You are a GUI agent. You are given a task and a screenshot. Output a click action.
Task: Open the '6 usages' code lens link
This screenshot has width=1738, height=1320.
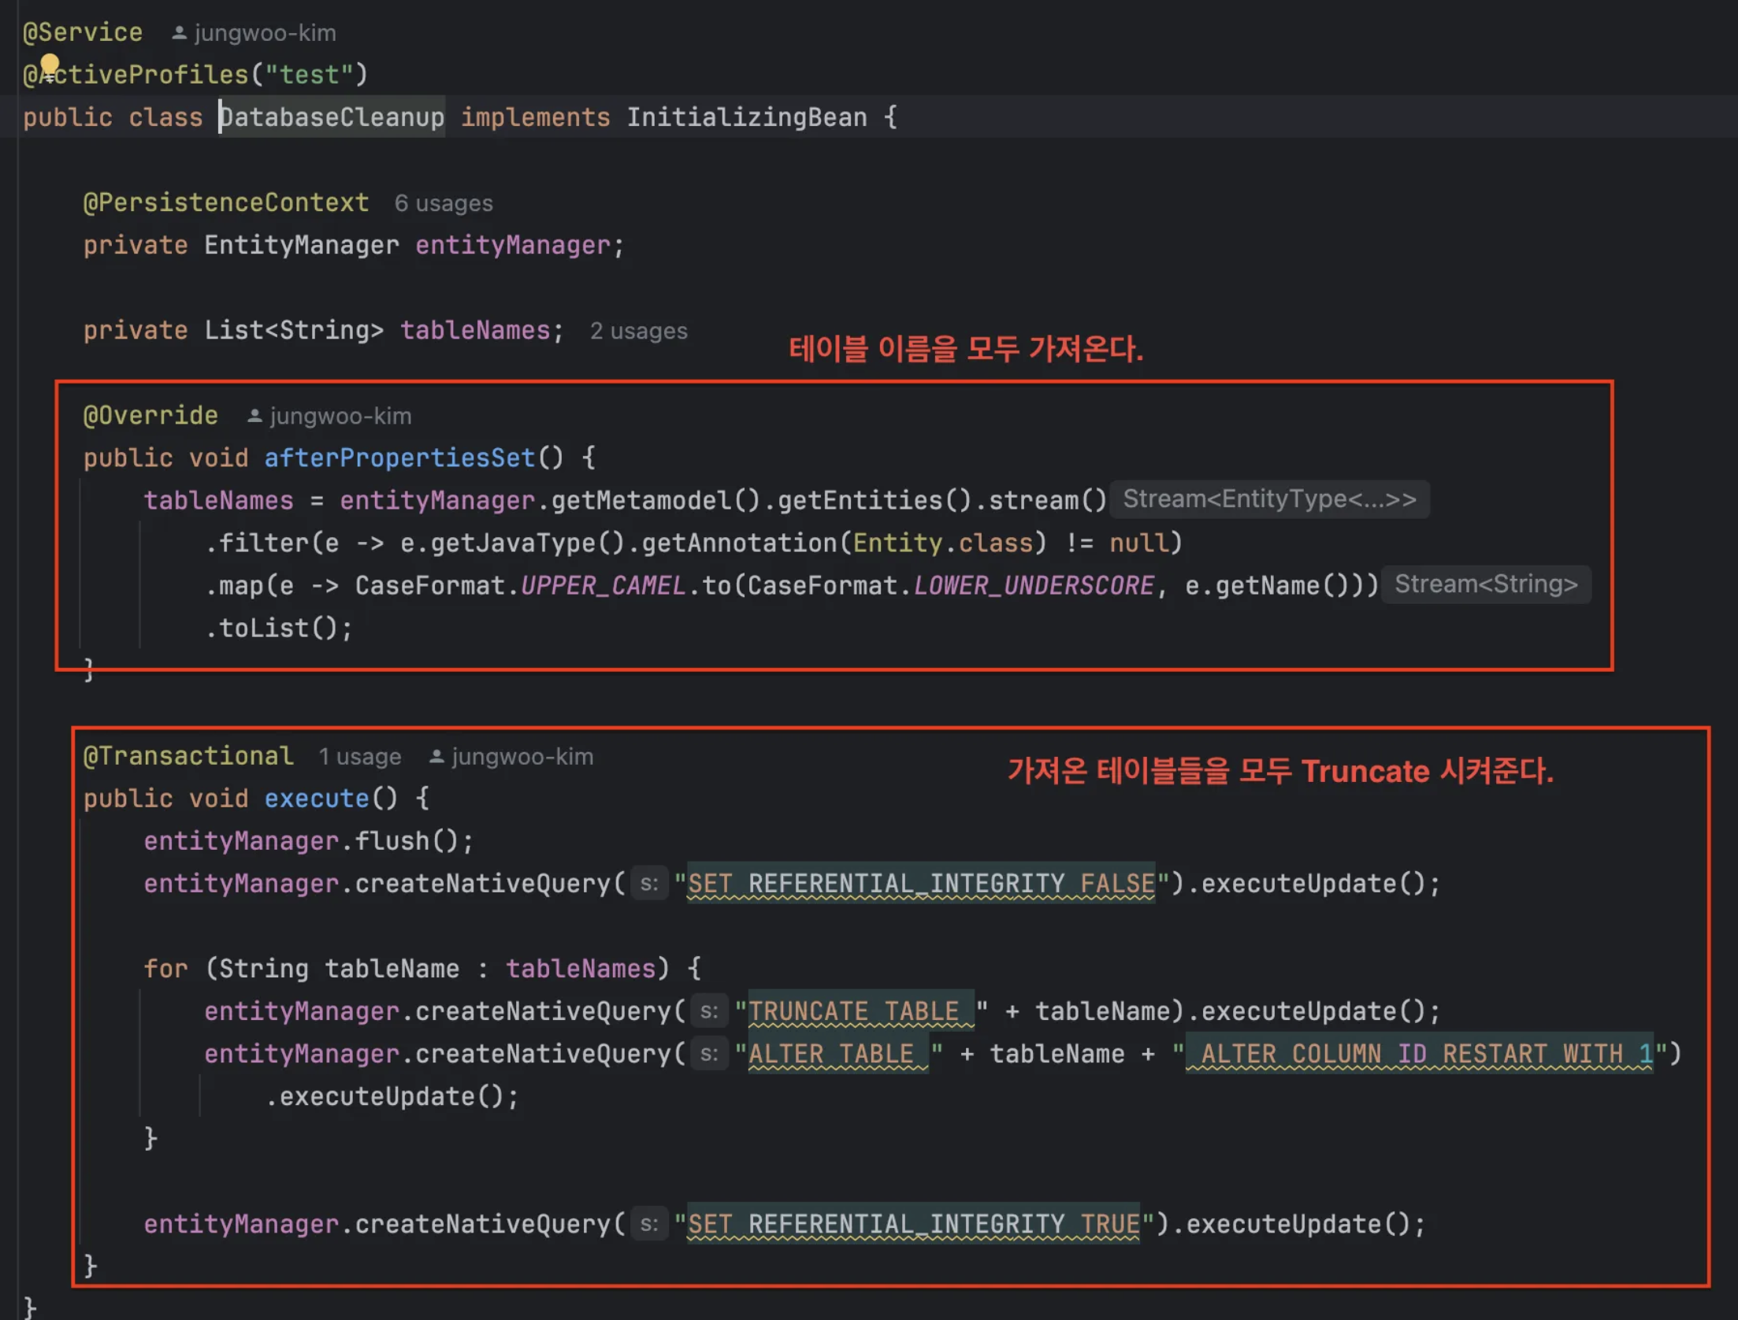[444, 203]
